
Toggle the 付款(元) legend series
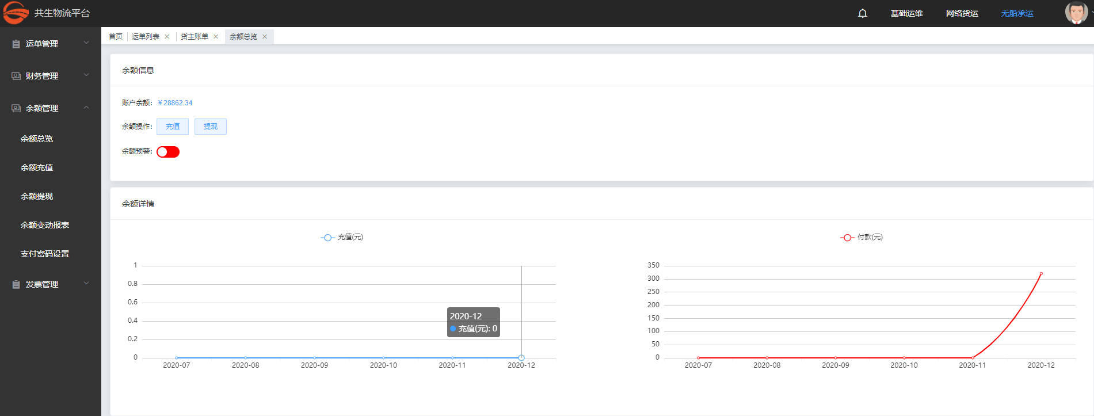(862, 238)
